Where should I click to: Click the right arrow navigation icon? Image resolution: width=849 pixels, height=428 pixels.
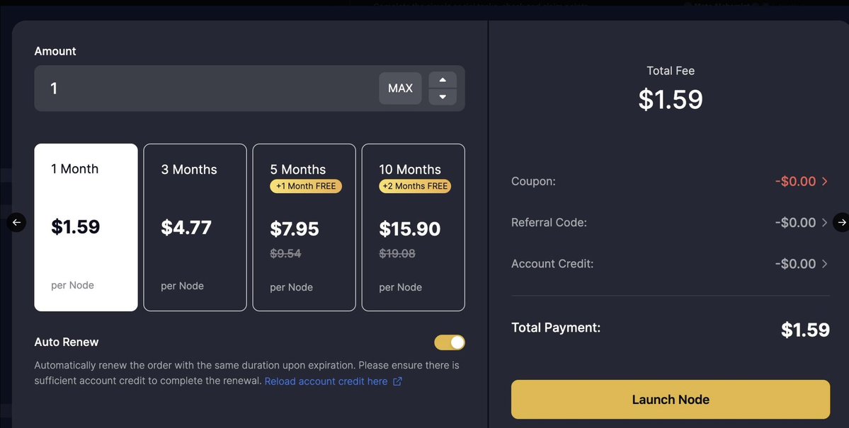point(841,222)
